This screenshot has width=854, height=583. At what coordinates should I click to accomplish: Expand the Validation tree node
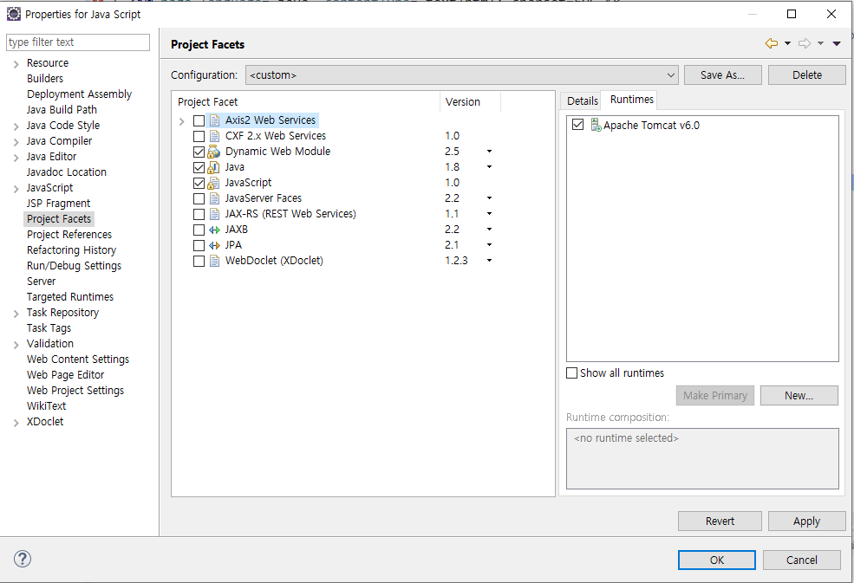click(x=16, y=345)
